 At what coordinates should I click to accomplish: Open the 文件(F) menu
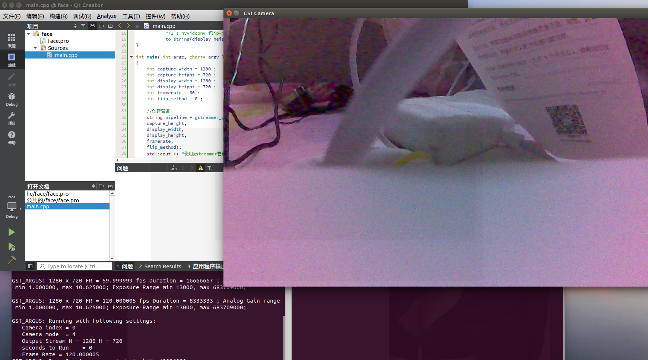[x=12, y=16]
